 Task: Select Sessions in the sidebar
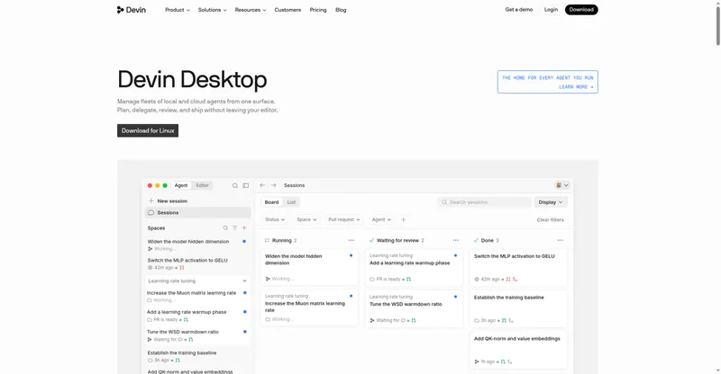[198, 212]
